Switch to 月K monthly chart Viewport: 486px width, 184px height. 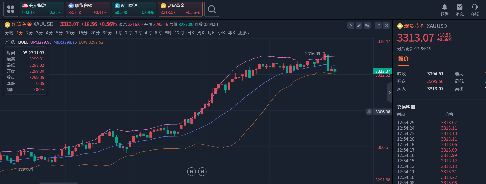point(211,33)
